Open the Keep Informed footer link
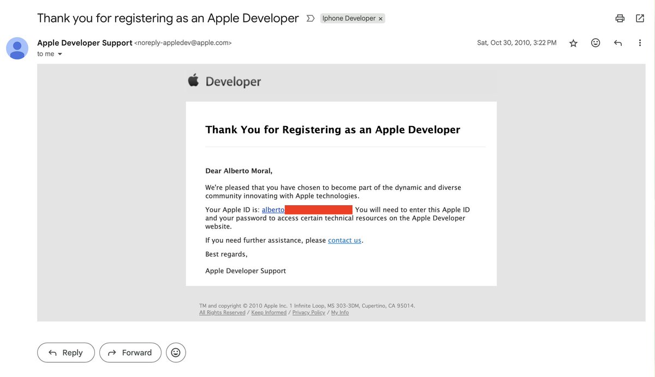 269,313
